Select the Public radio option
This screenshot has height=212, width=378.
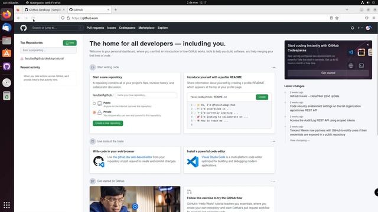(x=94, y=104)
